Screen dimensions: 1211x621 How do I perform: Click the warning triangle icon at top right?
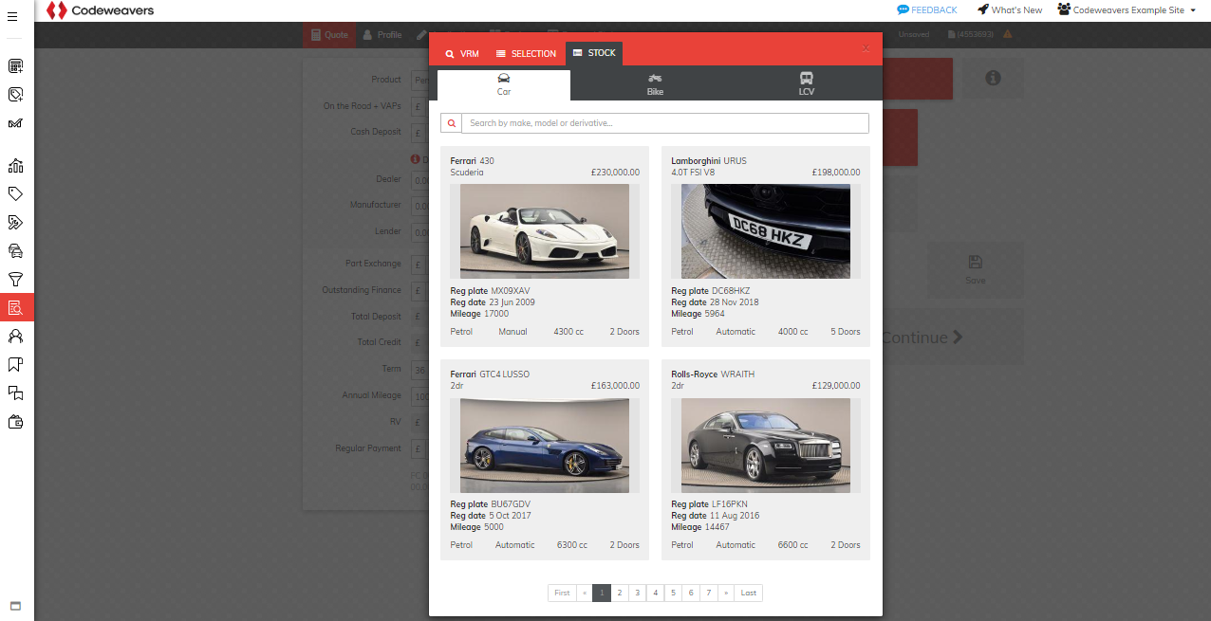coord(1008,34)
